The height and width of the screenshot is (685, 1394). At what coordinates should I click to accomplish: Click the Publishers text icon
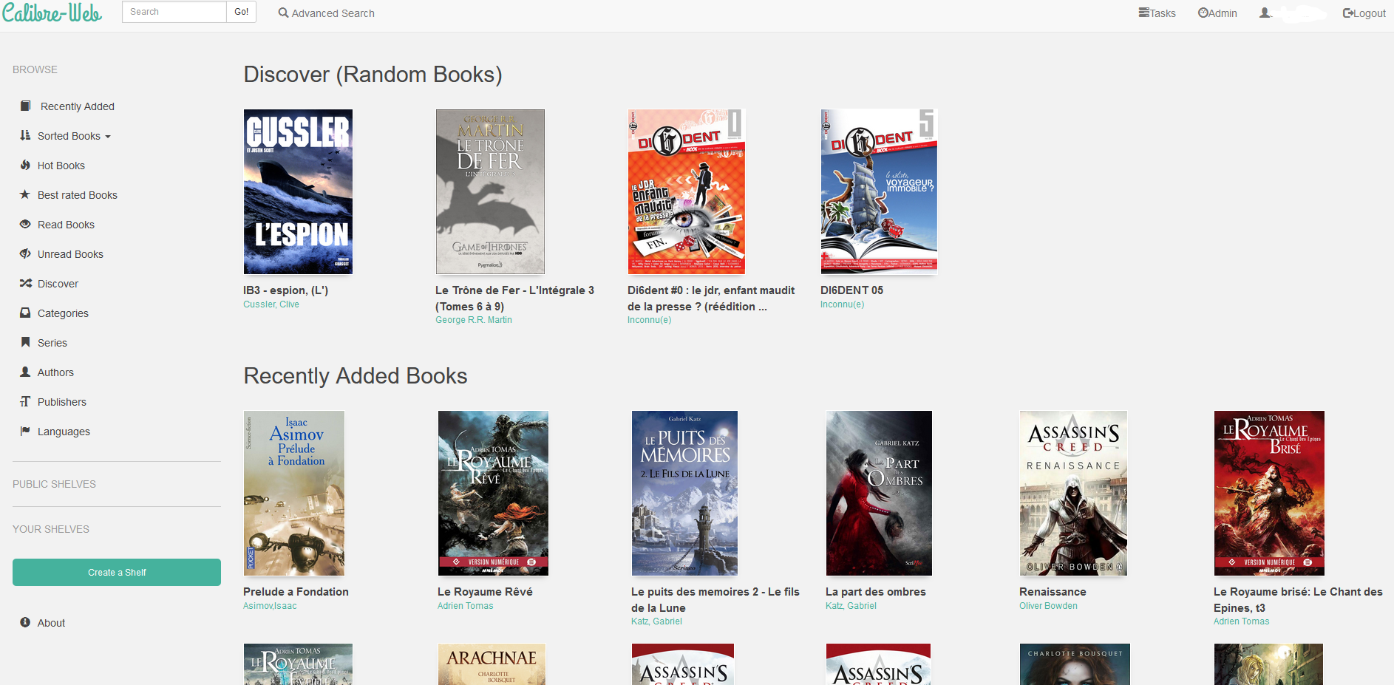pos(25,401)
